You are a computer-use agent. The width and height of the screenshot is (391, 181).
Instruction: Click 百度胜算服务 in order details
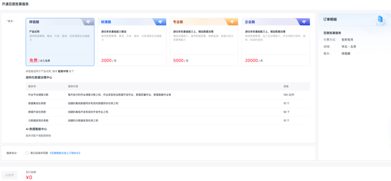pyautogui.click(x=332, y=33)
